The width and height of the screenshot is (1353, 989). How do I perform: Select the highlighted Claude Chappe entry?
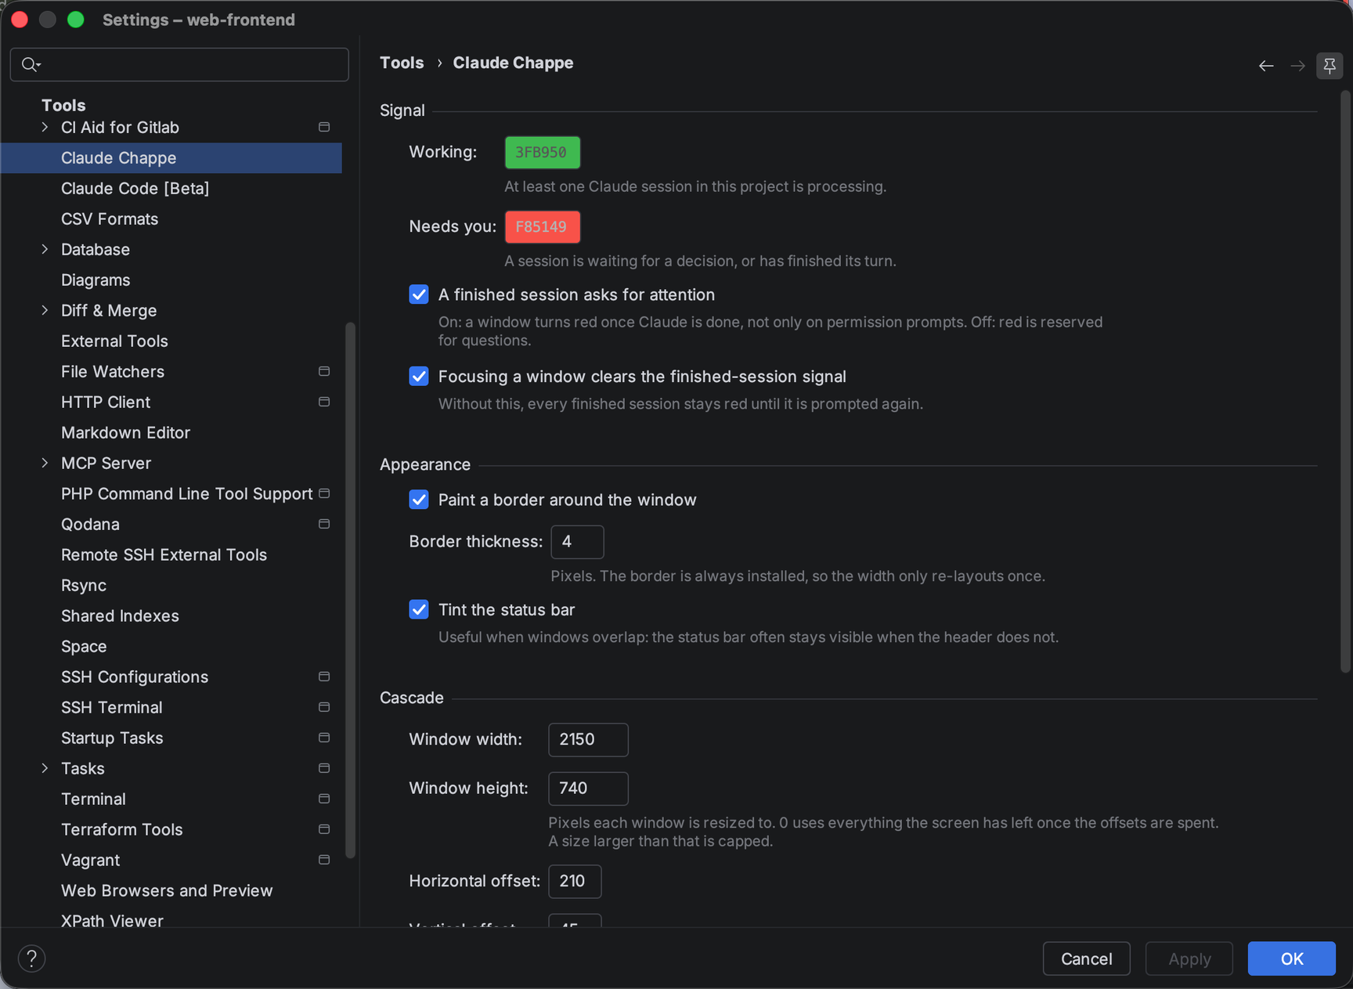tap(171, 157)
